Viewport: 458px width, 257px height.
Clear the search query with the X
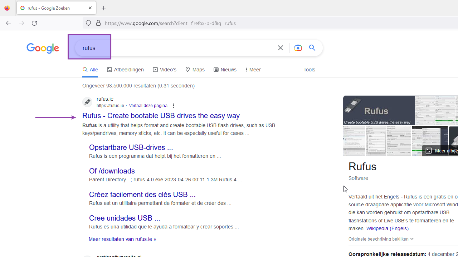pyautogui.click(x=281, y=48)
